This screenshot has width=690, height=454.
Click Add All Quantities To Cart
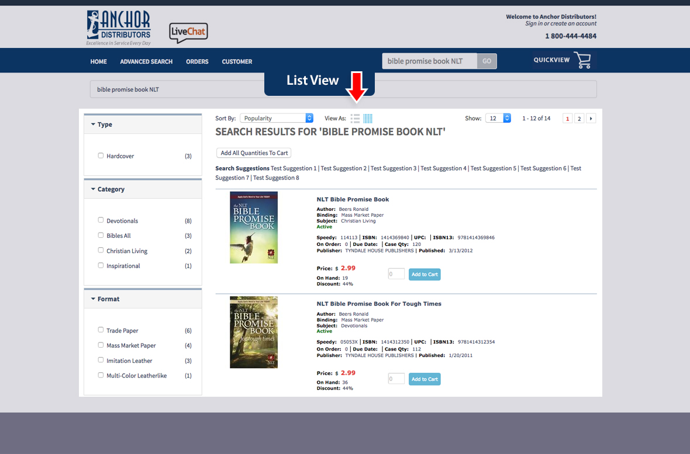point(254,153)
